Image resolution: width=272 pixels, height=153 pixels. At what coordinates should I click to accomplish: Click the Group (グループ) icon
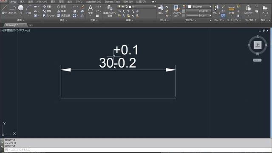[x=216, y=9]
